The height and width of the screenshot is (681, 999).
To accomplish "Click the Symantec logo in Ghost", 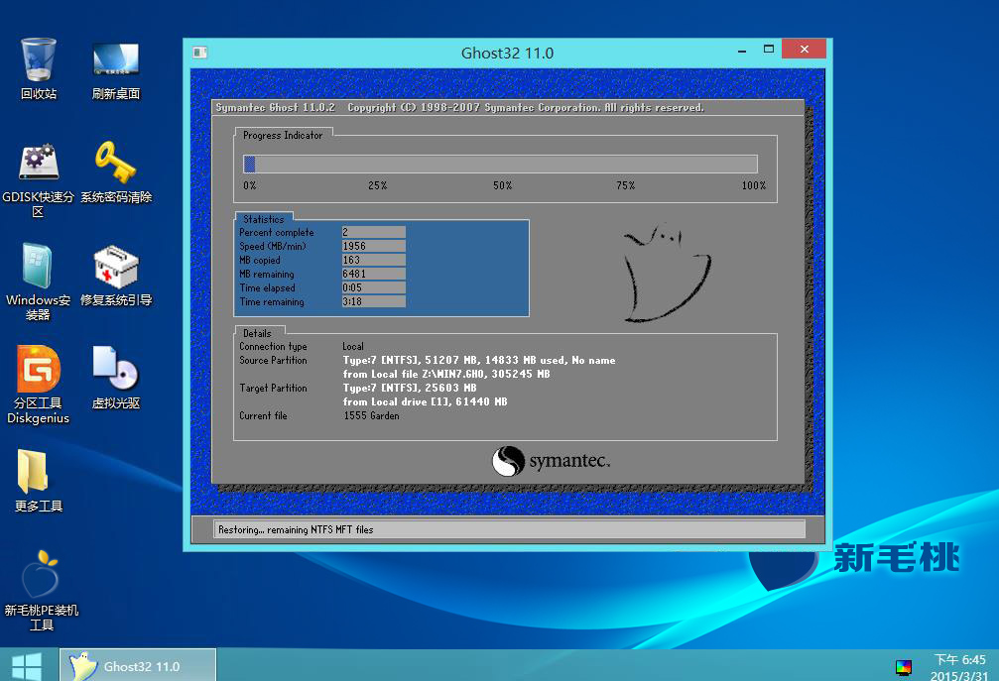I will tap(552, 461).
